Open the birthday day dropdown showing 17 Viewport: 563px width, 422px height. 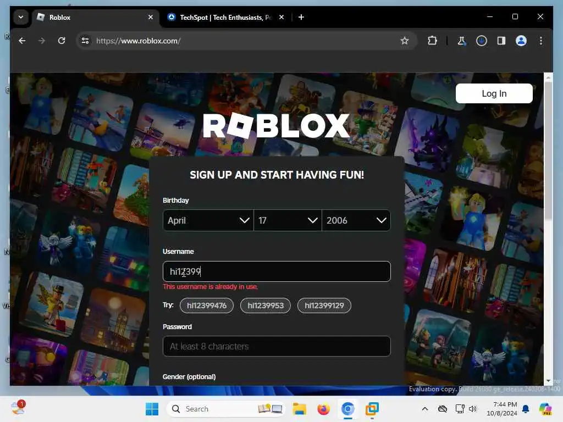288,220
